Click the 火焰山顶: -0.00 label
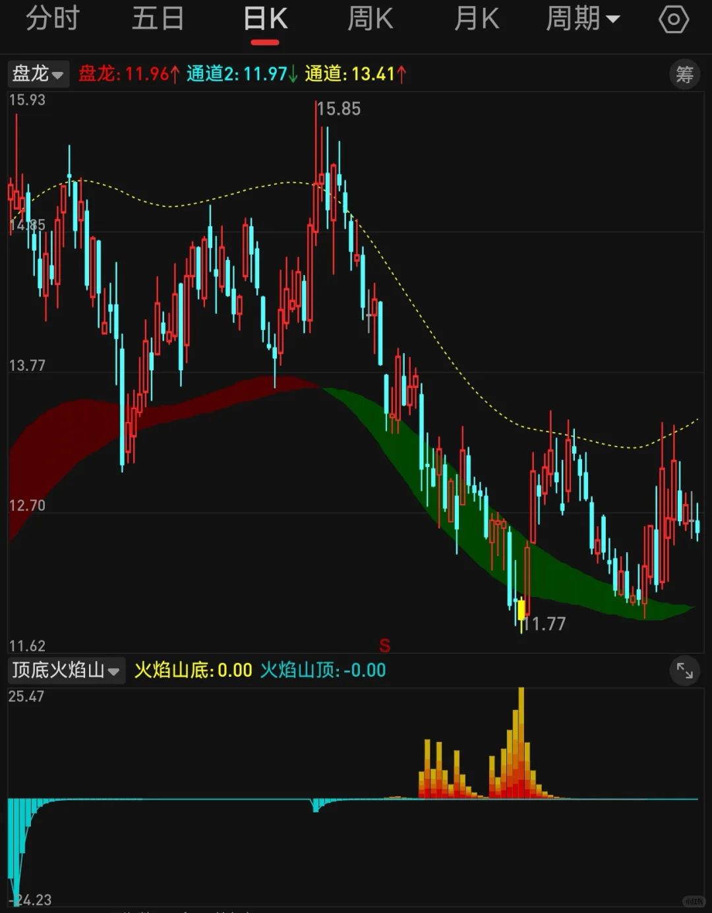Viewport: 712px width, 913px height. tap(323, 670)
